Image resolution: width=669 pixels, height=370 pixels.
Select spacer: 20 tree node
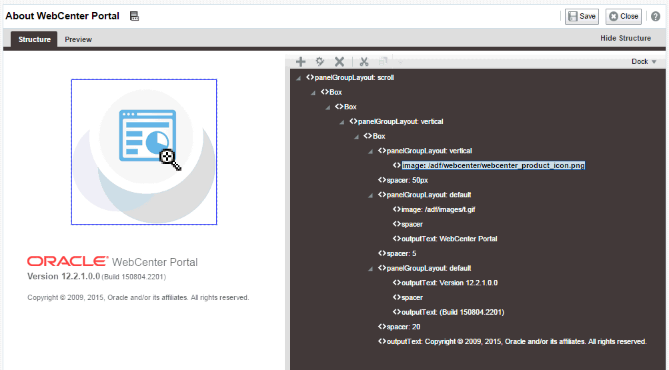(x=403, y=327)
